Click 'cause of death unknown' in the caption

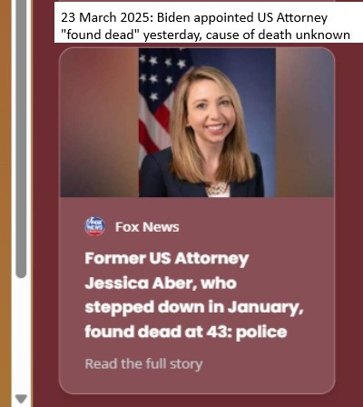point(278,35)
